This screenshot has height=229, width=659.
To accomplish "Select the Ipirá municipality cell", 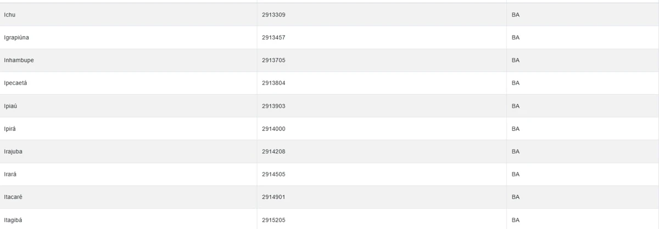I will tap(10, 129).
